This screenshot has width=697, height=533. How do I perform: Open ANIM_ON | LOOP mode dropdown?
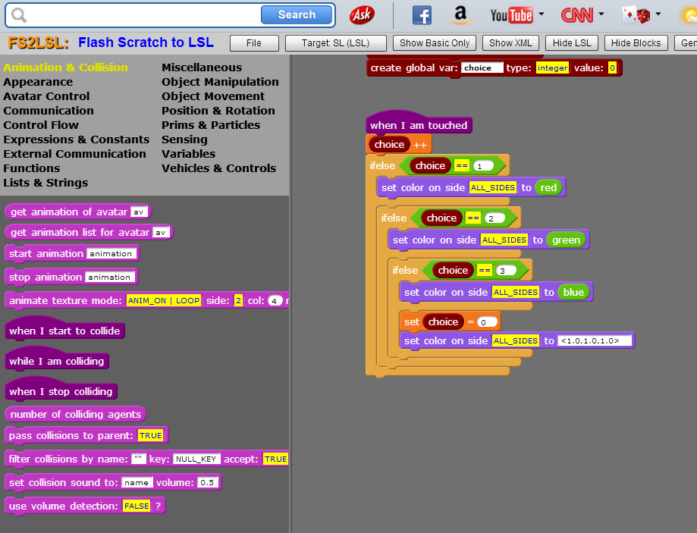click(x=164, y=300)
